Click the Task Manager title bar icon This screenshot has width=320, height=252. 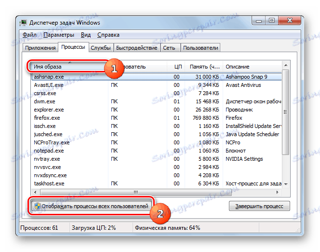[x=23, y=23]
